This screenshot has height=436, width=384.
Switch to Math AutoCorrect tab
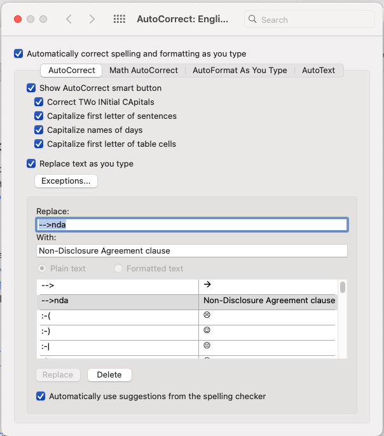(x=144, y=71)
